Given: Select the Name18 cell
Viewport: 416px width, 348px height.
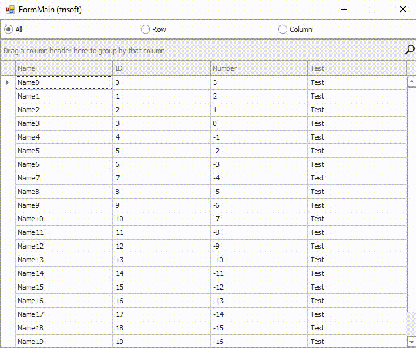Looking at the screenshot, I should tap(64, 328).
